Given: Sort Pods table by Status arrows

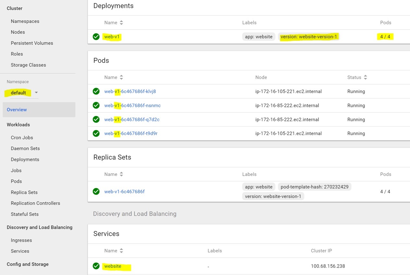Looking at the screenshot, I should point(365,77).
